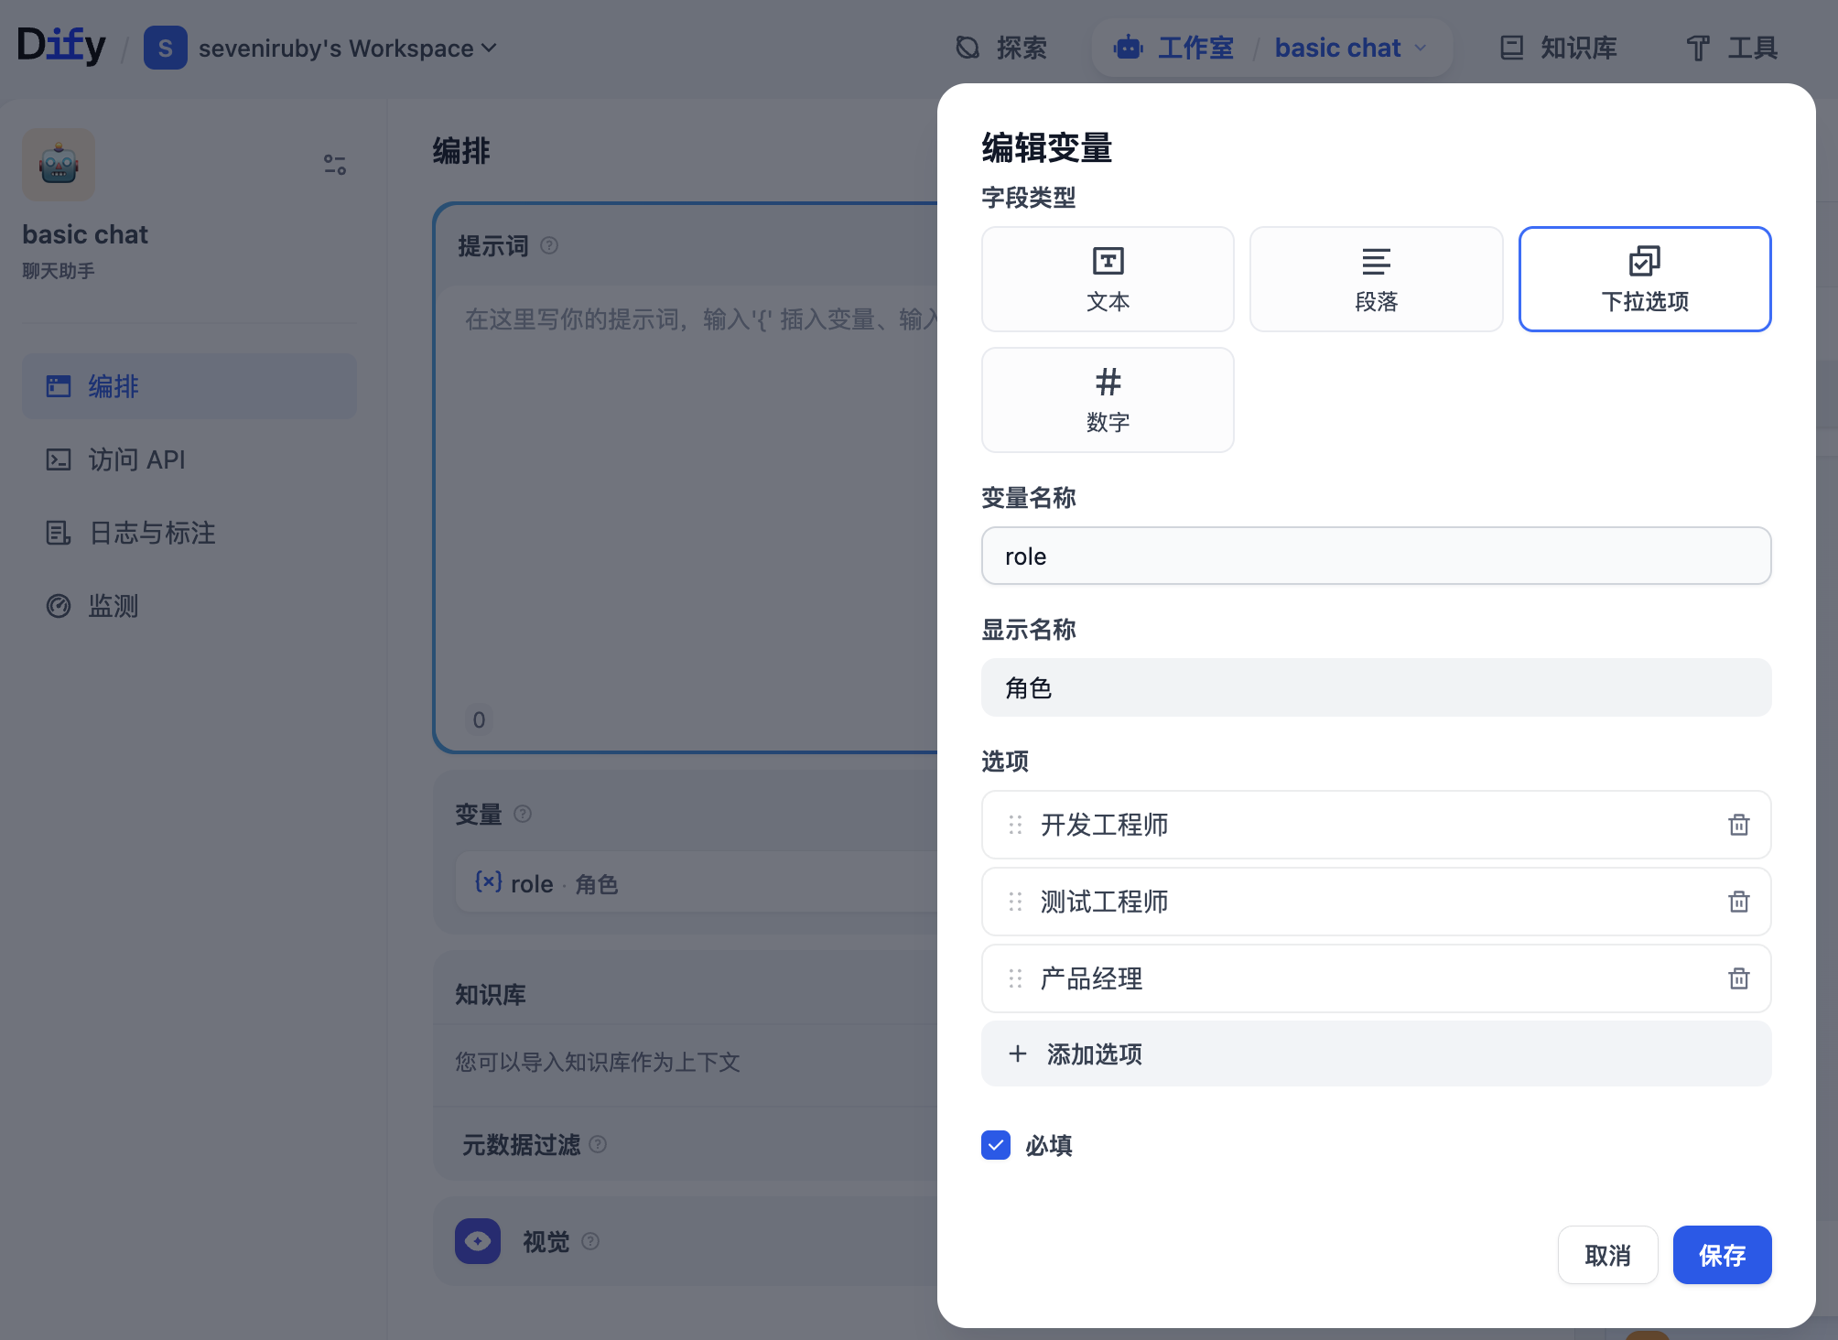The height and width of the screenshot is (1340, 1838).
Task: Choose the 数字 field type
Action: click(x=1108, y=400)
